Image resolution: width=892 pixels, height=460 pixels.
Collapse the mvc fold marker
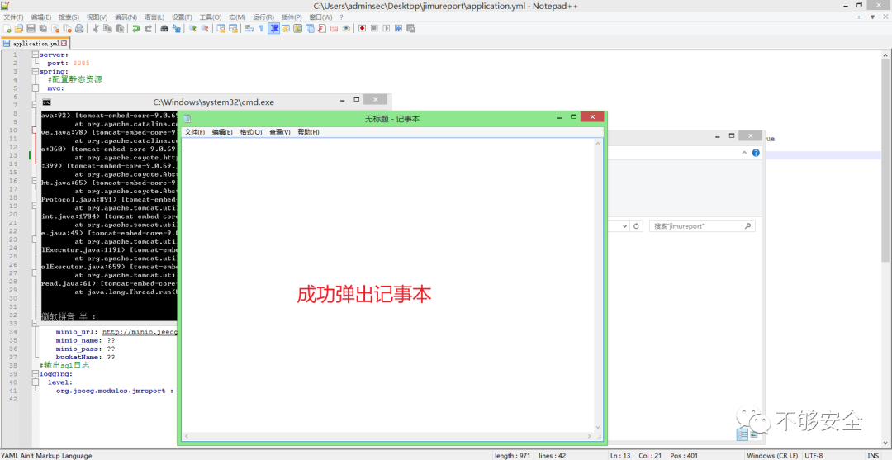click(36, 88)
